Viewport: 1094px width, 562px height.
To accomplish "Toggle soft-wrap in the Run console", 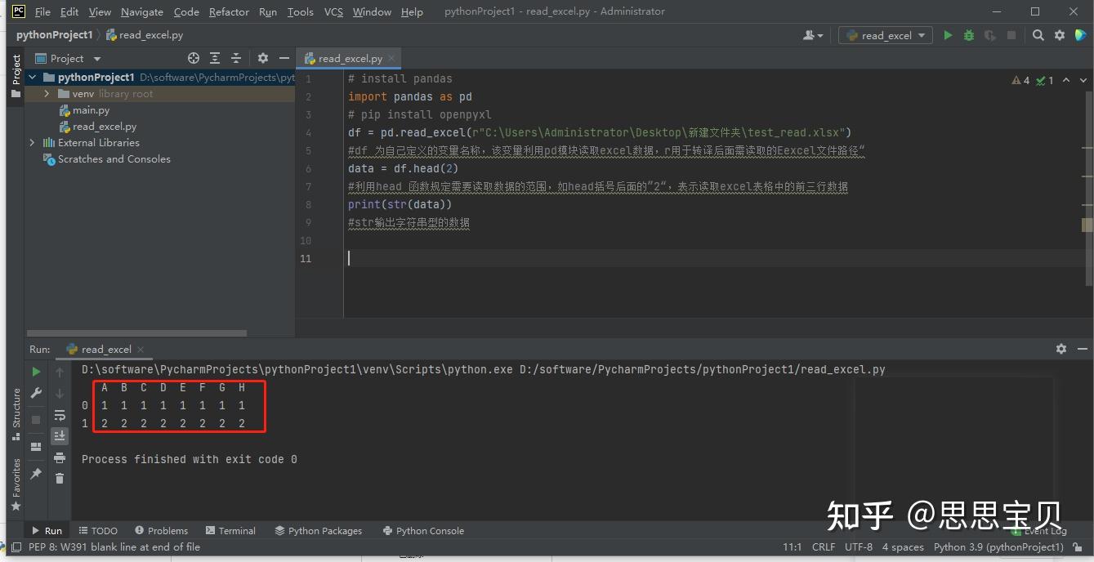I will (x=60, y=415).
